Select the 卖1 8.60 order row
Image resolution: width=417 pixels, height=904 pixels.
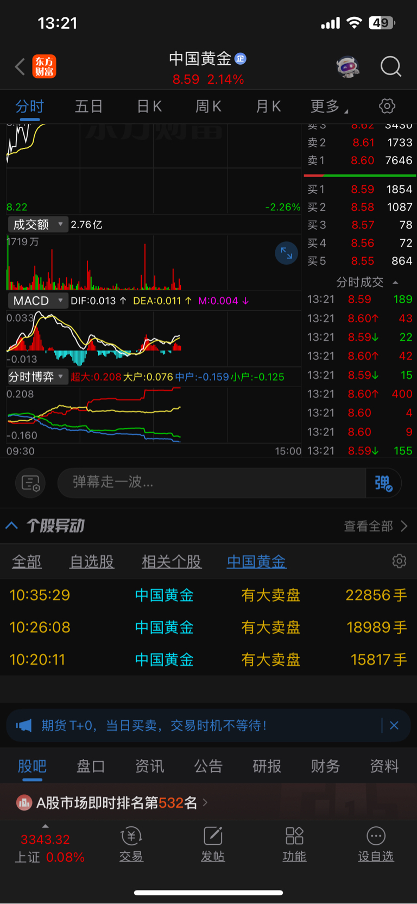(360, 160)
